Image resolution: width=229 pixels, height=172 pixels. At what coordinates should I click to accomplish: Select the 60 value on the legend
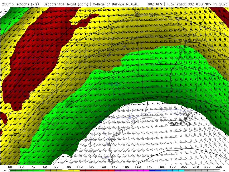pos(21,167)
